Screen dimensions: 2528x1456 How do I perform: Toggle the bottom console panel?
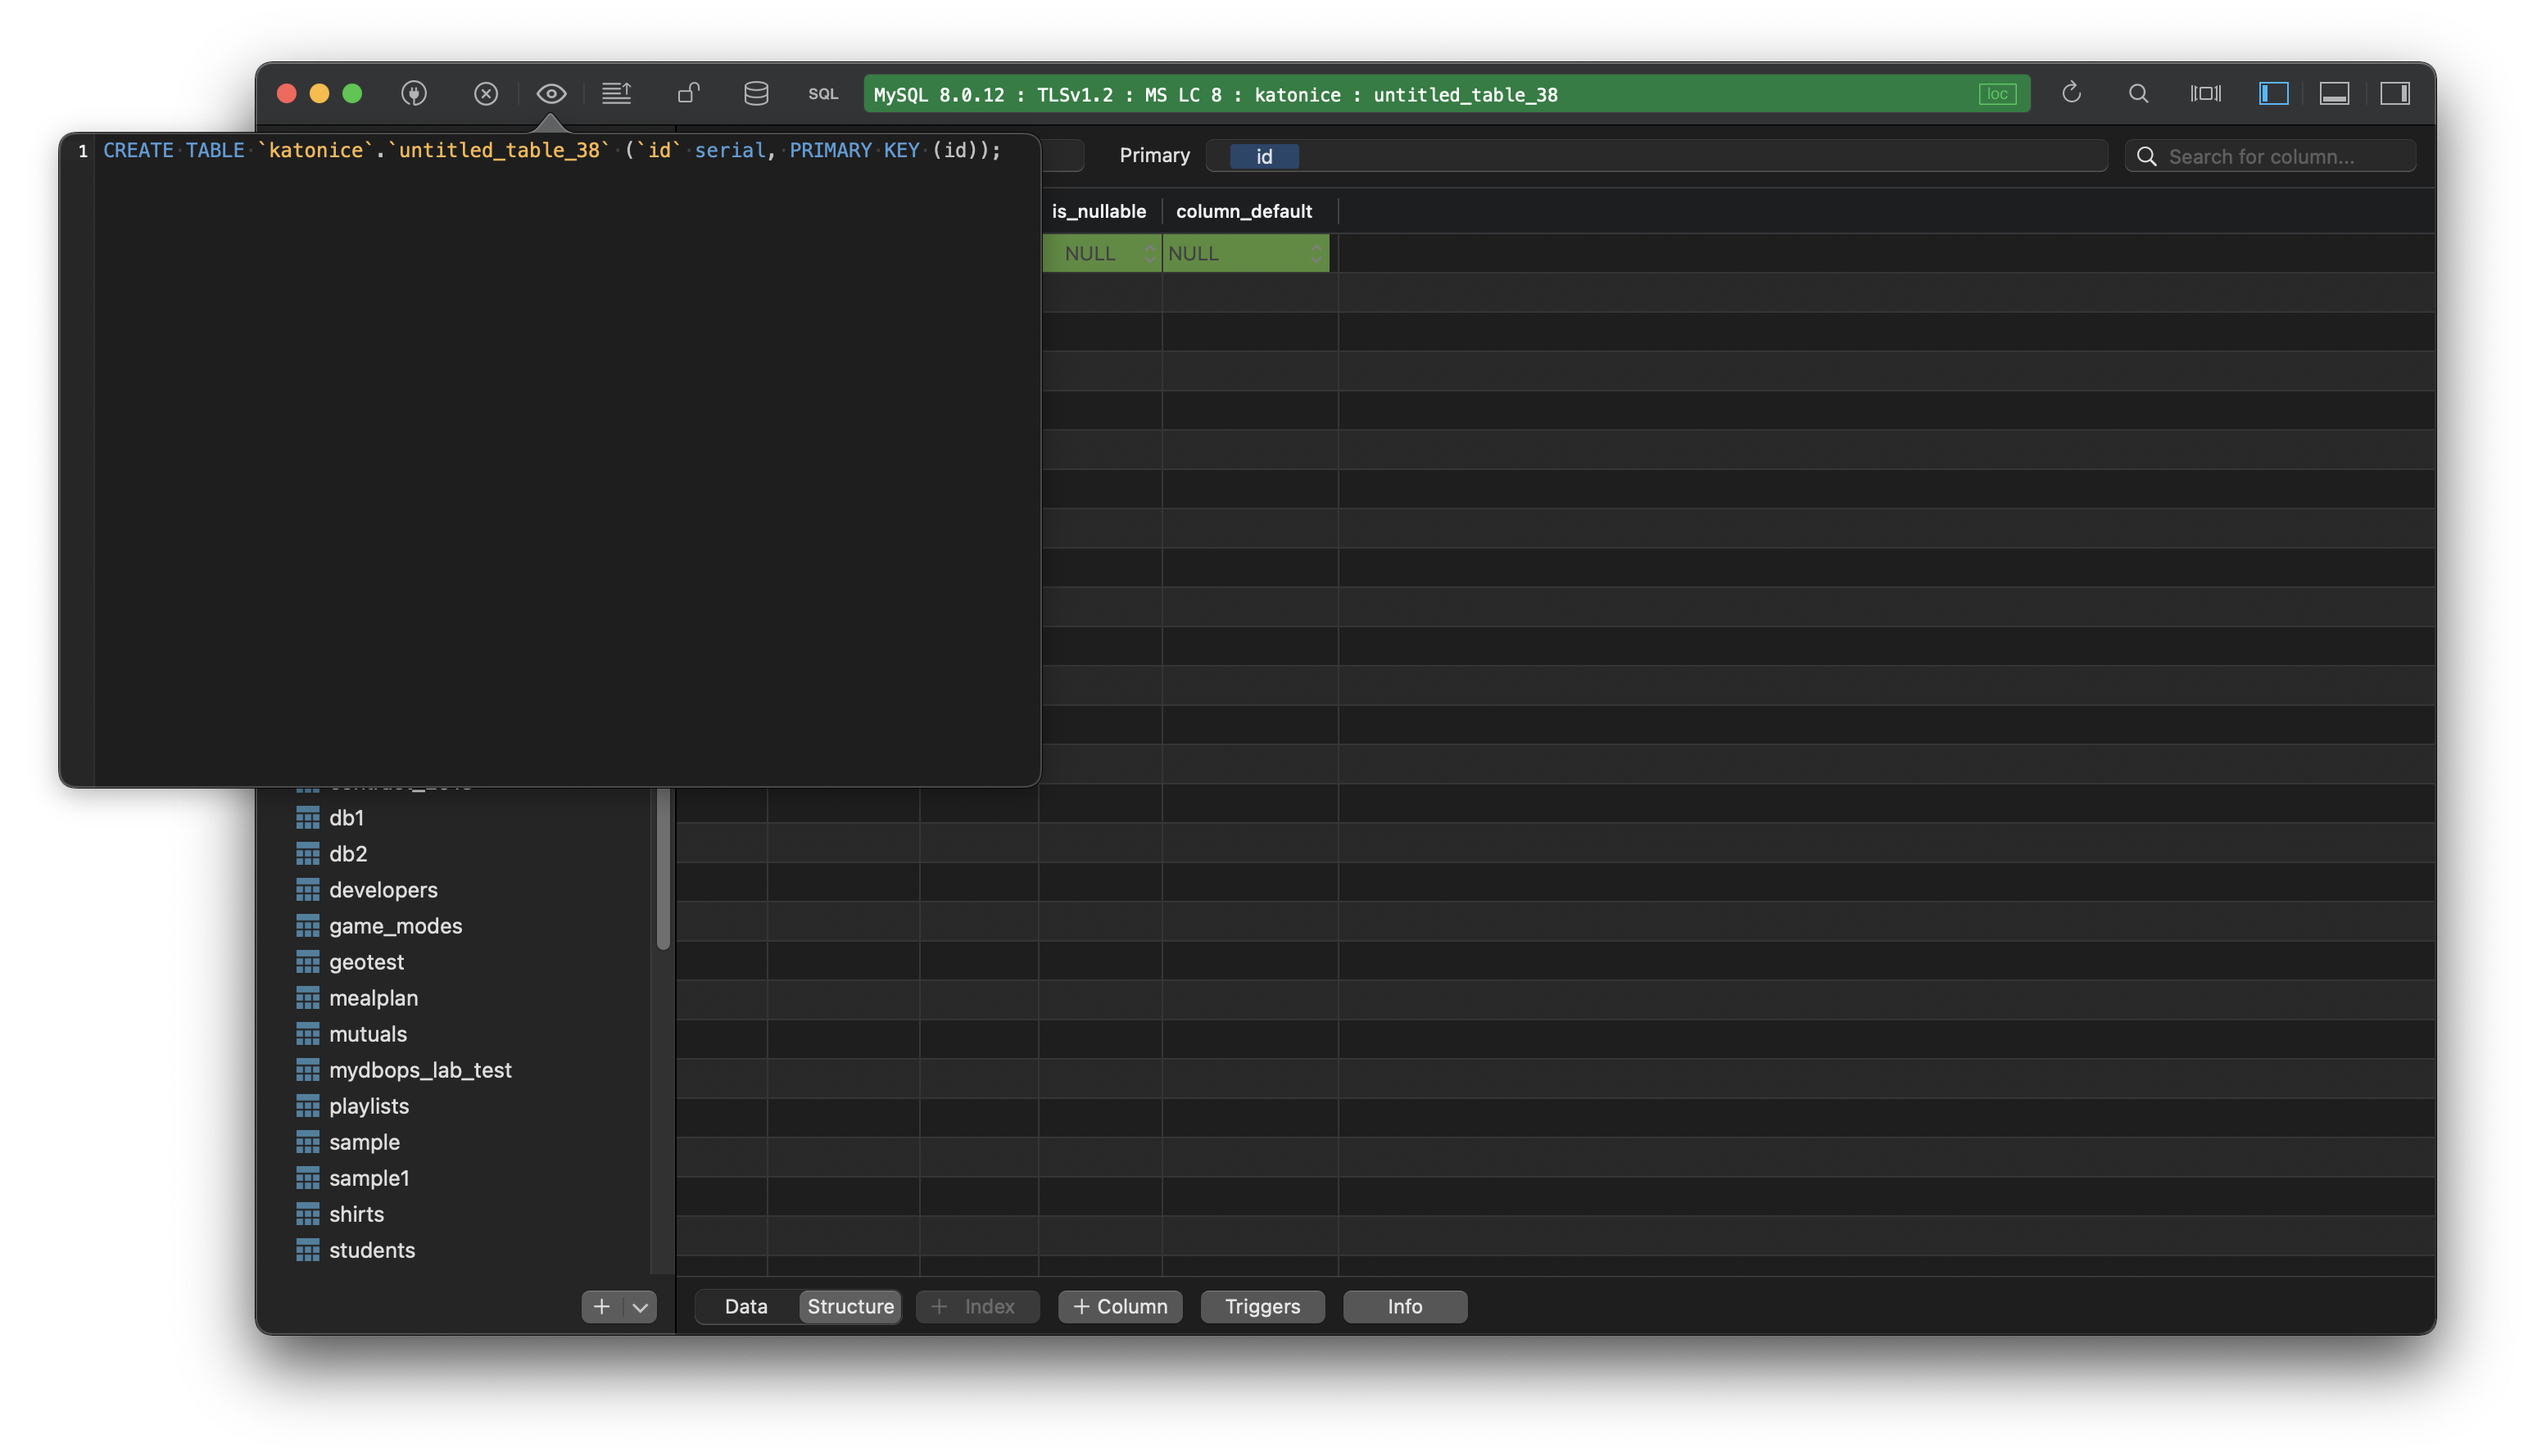click(2334, 94)
